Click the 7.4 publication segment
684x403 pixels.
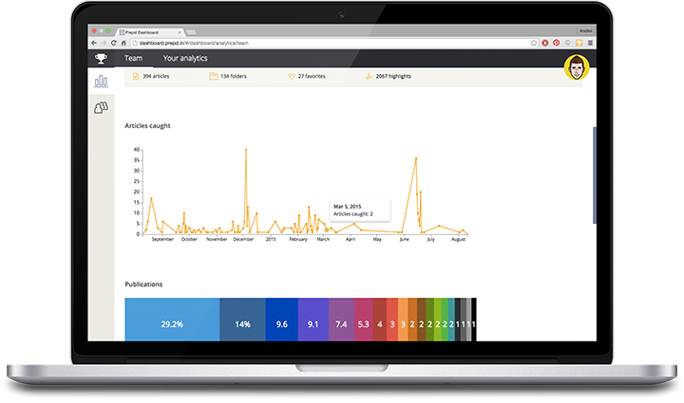coord(341,320)
